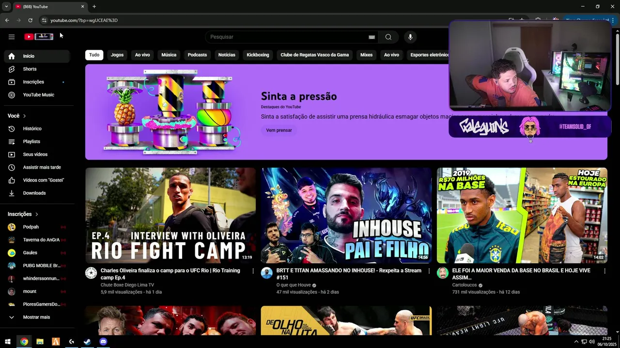The width and height of the screenshot is (620, 348).
Task: Open PioresGamersDo channel subscription
Action: (x=37, y=304)
